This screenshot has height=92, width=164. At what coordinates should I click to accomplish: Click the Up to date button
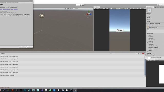[x=23, y=47]
